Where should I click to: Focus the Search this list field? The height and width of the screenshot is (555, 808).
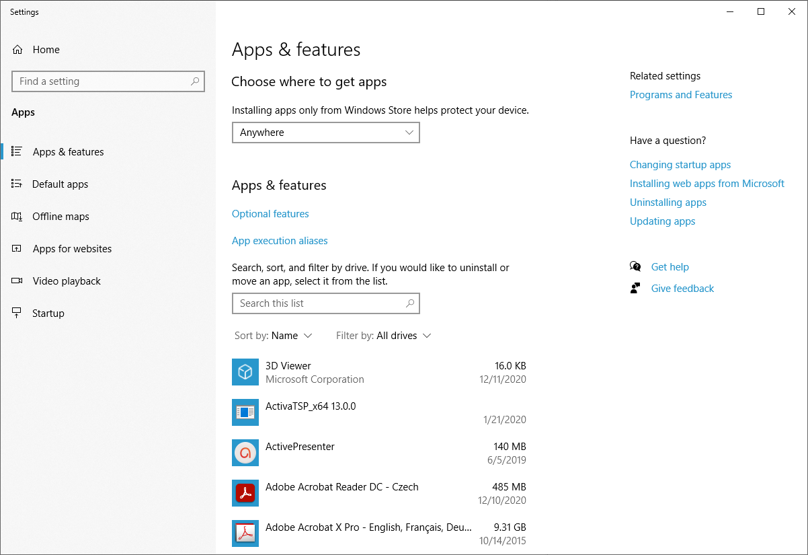click(x=326, y=303)
